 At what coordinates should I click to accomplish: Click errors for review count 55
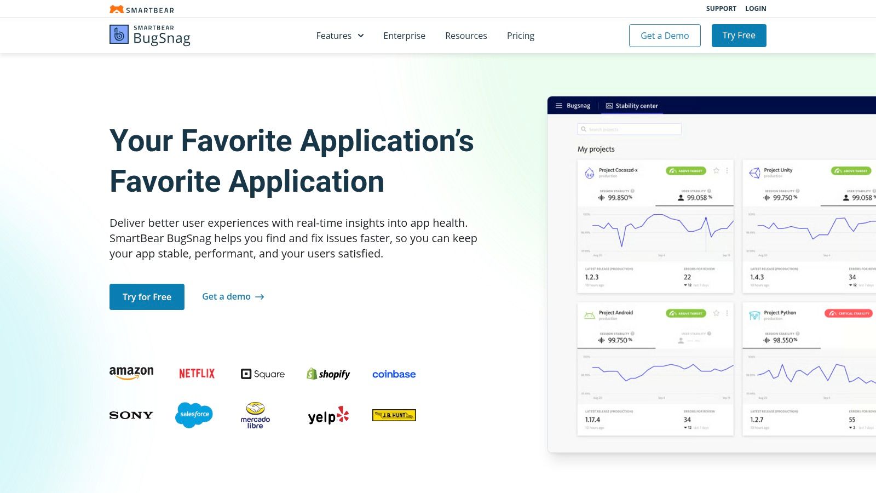click(x=852, y=420)
